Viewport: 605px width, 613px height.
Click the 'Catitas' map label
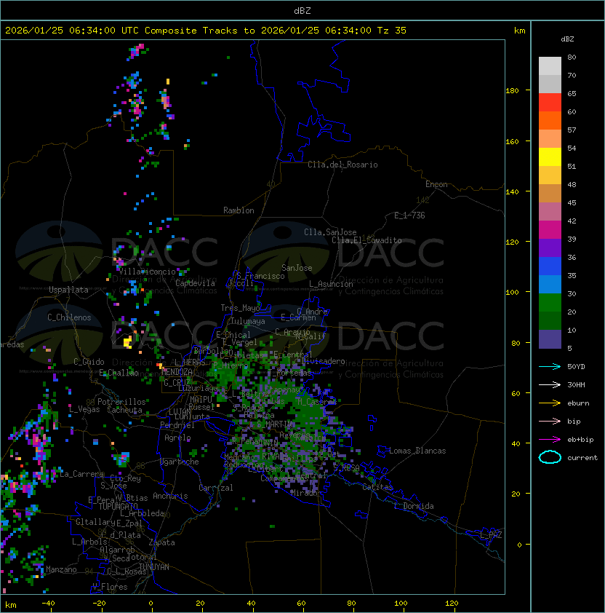pyautogui.click(x=377, y=487)
